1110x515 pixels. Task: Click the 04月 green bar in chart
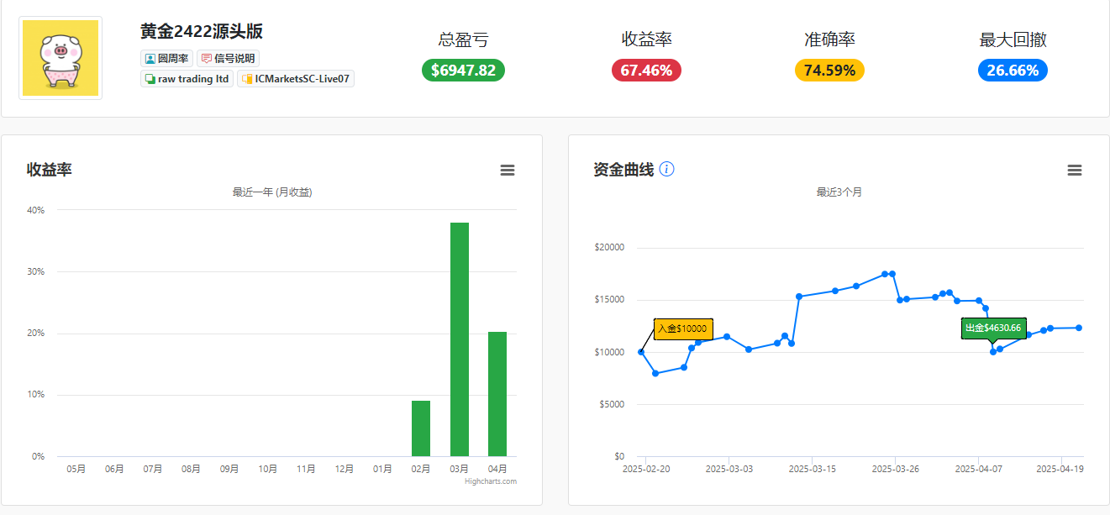pos(497,394)
